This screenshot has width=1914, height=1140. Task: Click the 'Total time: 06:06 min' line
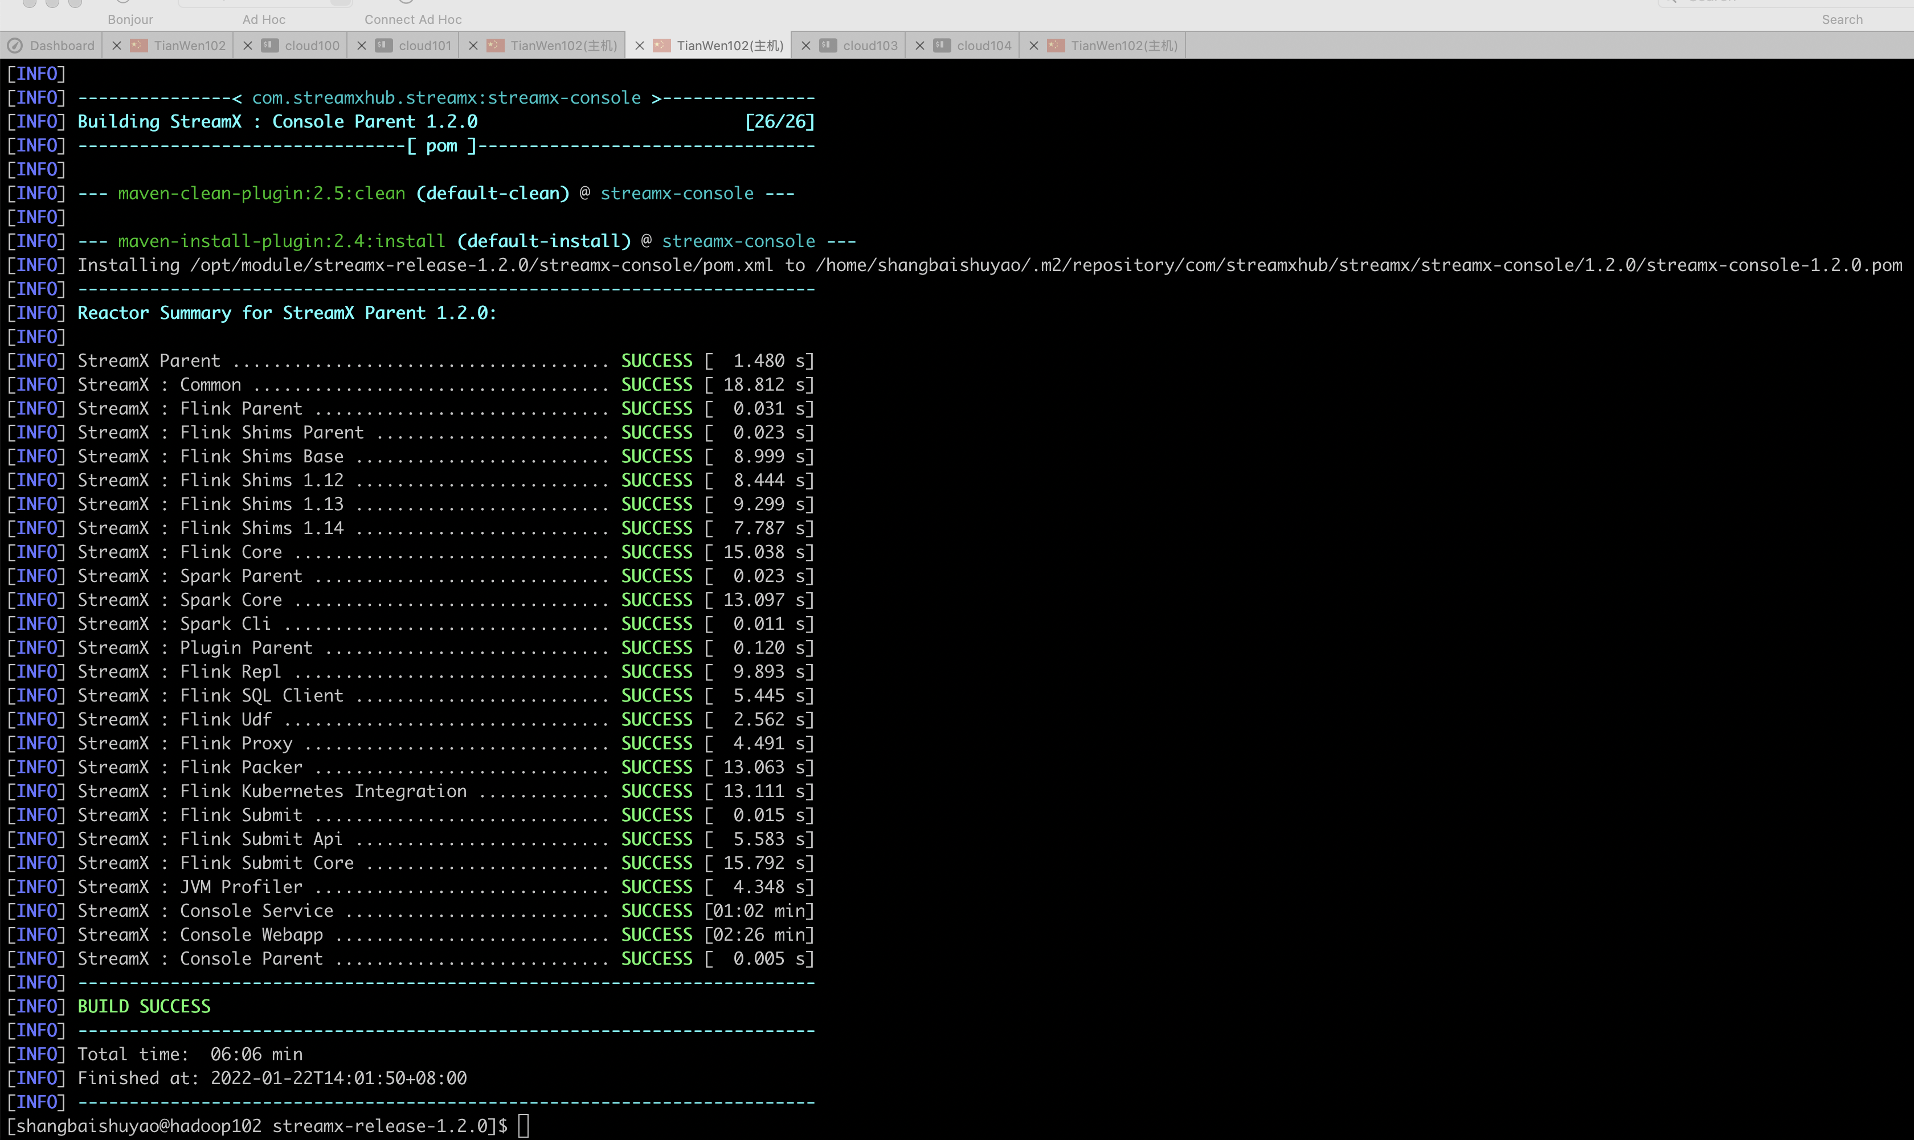[x=190, y=1054]
